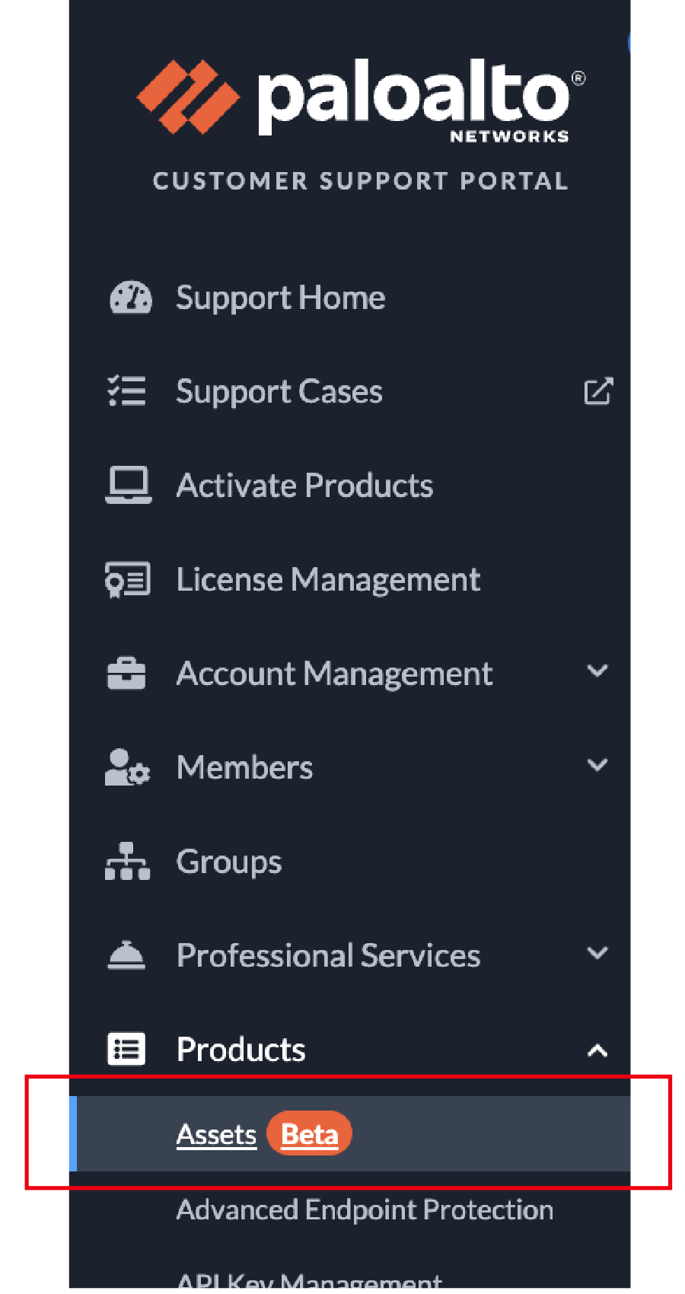Click the orange Beta badge

(309, 1134)
